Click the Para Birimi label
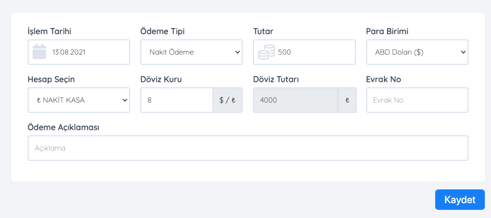 (x=387, y=32)
